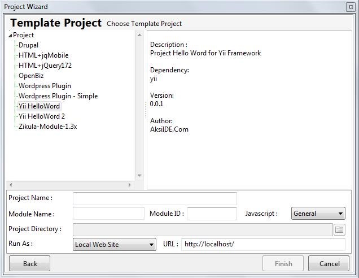The width and height of the screenshot is (359, 278).
Task: Open the Javascript General dropdown
Action: pyautogui.click(x=318, y=214)
